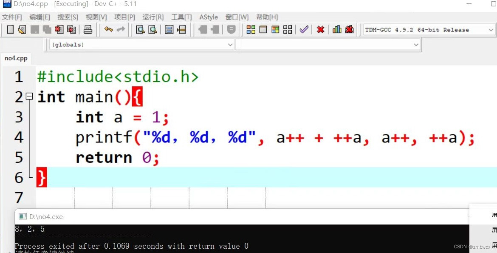The height and width of the screenshot is (253, 497).
Task: Click line number 4 in the gutter
Action: [19, 137]
